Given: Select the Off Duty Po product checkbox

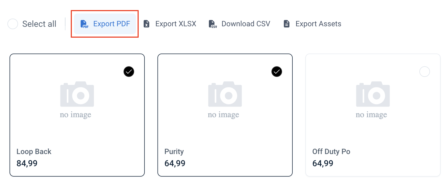Looking at the screenshot, I should tap(425, 72).
